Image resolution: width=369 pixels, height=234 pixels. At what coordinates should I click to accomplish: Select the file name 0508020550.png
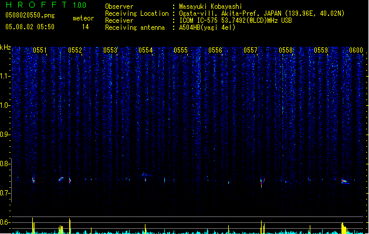[x=30, y=15]
